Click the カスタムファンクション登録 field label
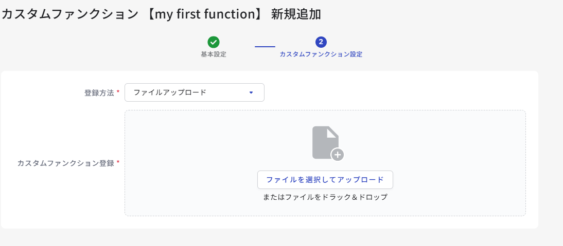The height and width of the screenshot is (246, 563). click(66, 163)
